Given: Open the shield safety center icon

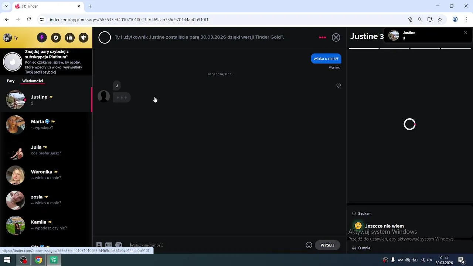Looking at the screenshot, I should [84, 38].
